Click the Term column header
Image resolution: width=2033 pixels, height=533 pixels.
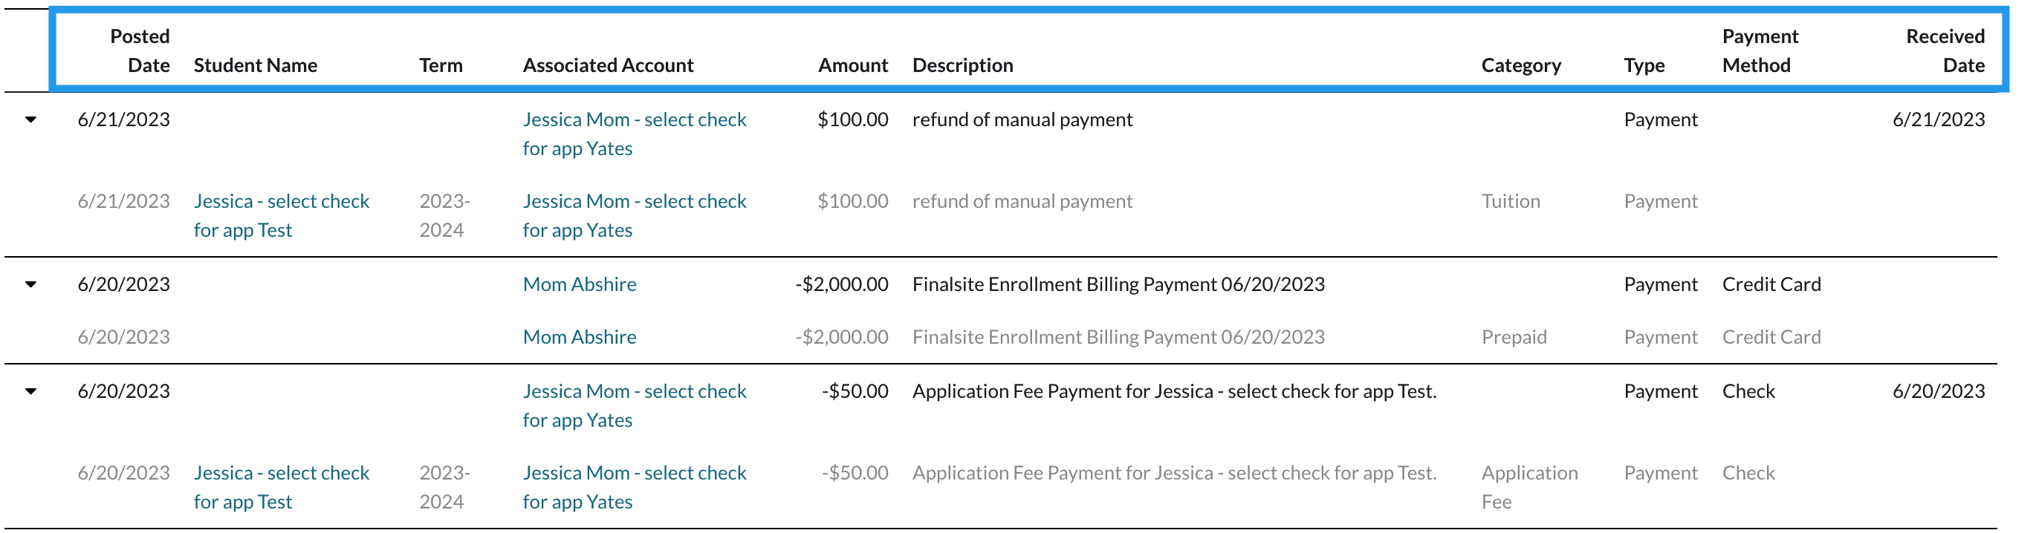coord(441,65)
